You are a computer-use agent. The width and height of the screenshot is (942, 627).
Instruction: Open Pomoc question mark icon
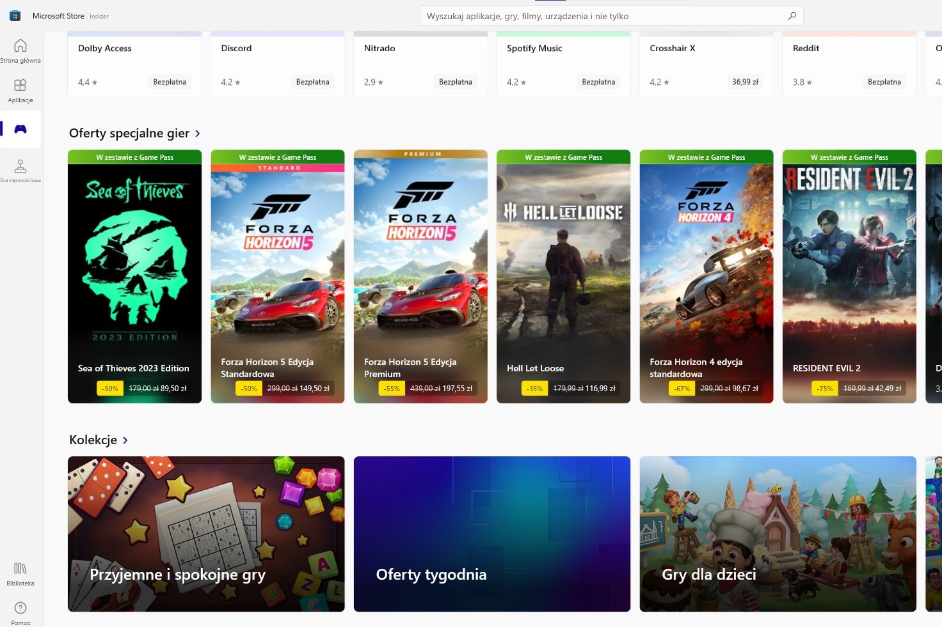tap(20, 608)
